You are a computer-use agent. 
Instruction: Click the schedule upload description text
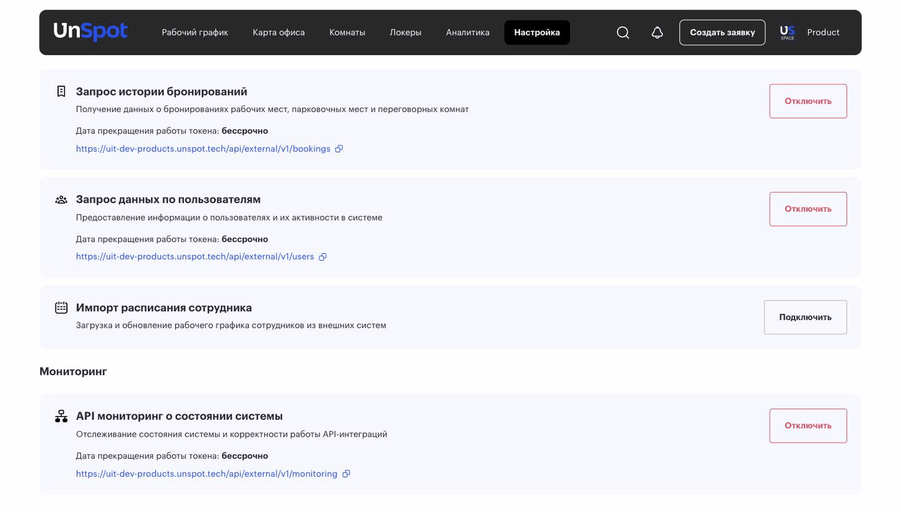(231, 325)
